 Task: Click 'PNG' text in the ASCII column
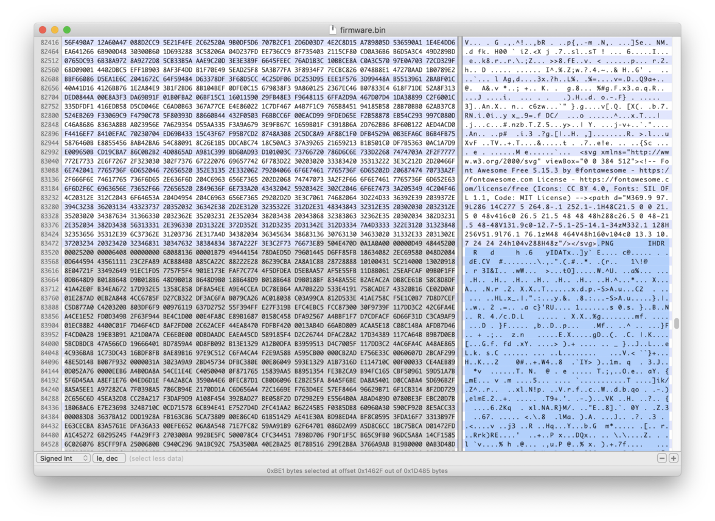pyautogui.click(x=606, y=243)
